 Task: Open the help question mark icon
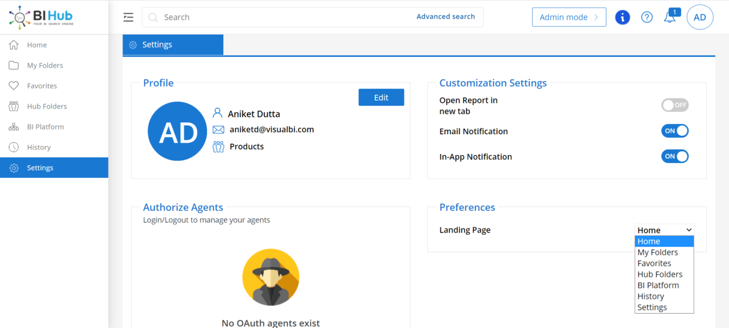[x=647, y=17]
